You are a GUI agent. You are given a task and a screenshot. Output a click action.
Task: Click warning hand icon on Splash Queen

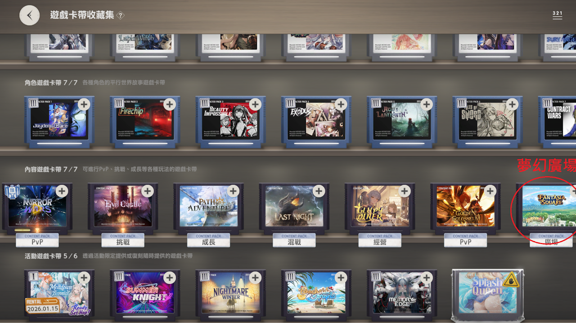(511, 281)
